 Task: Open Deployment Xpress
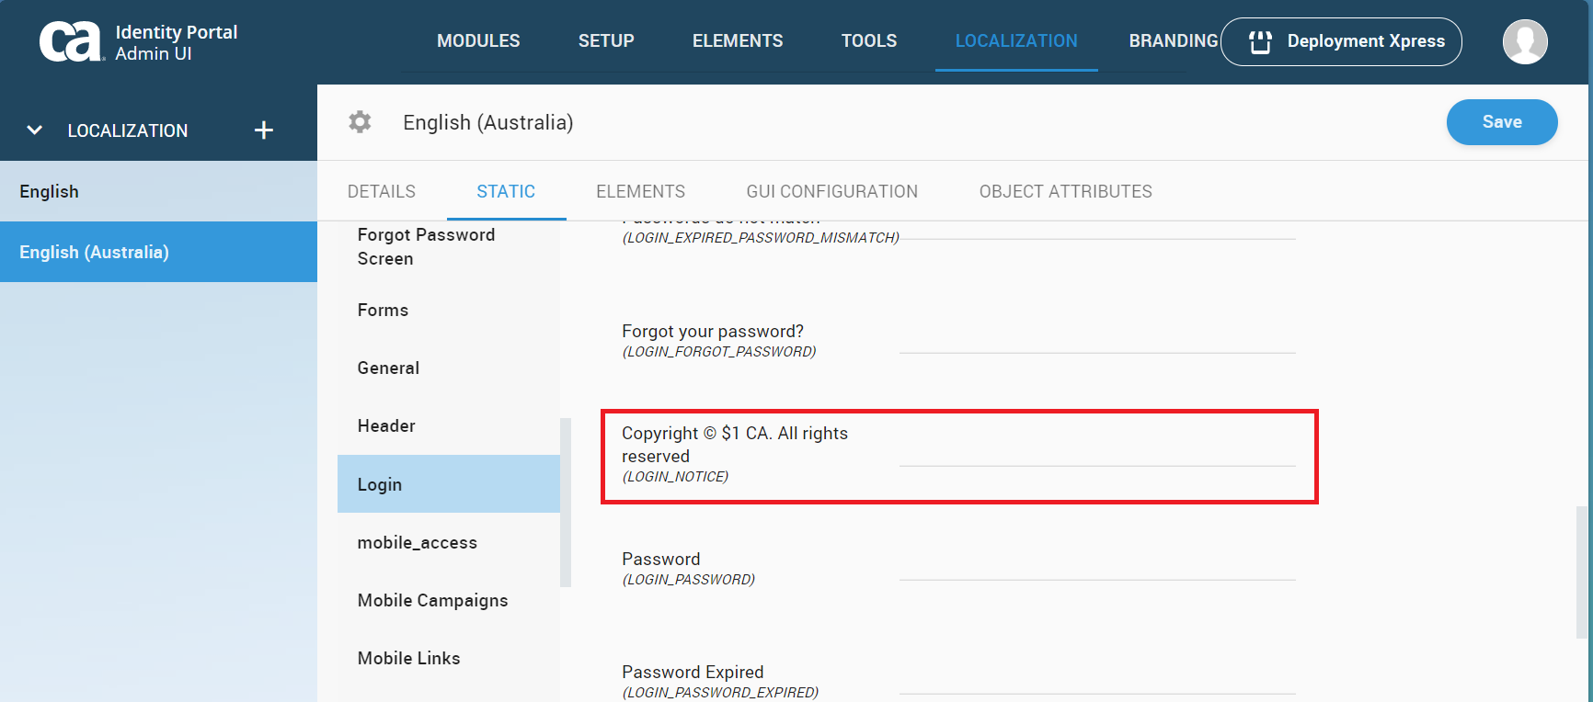[x=1340, y=42]
